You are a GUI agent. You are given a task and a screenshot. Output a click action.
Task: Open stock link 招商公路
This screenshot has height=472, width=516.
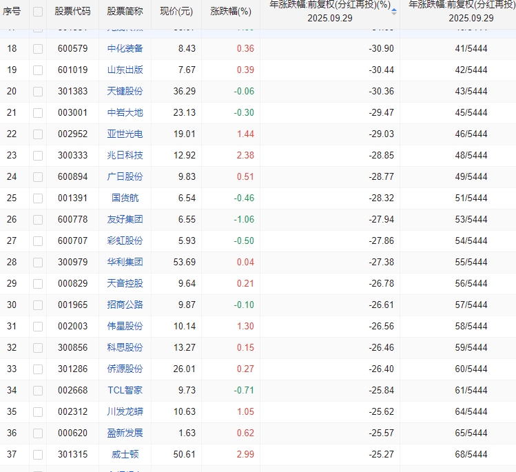125,305
